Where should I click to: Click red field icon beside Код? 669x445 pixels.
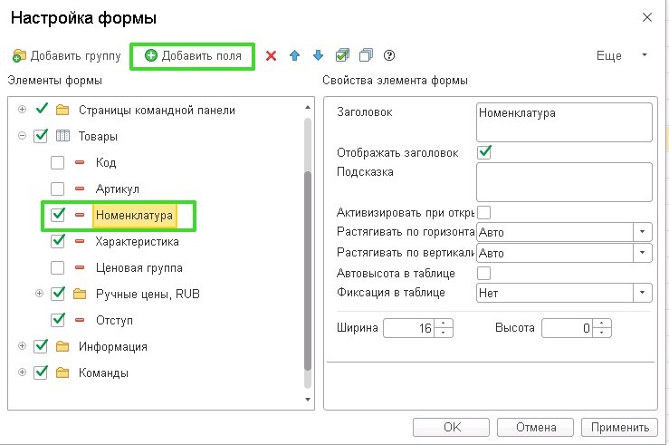click(80, 162)
